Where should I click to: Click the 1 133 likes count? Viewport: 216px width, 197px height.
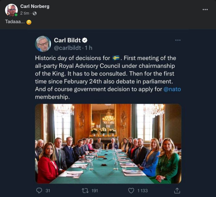[x=142, y=190]
